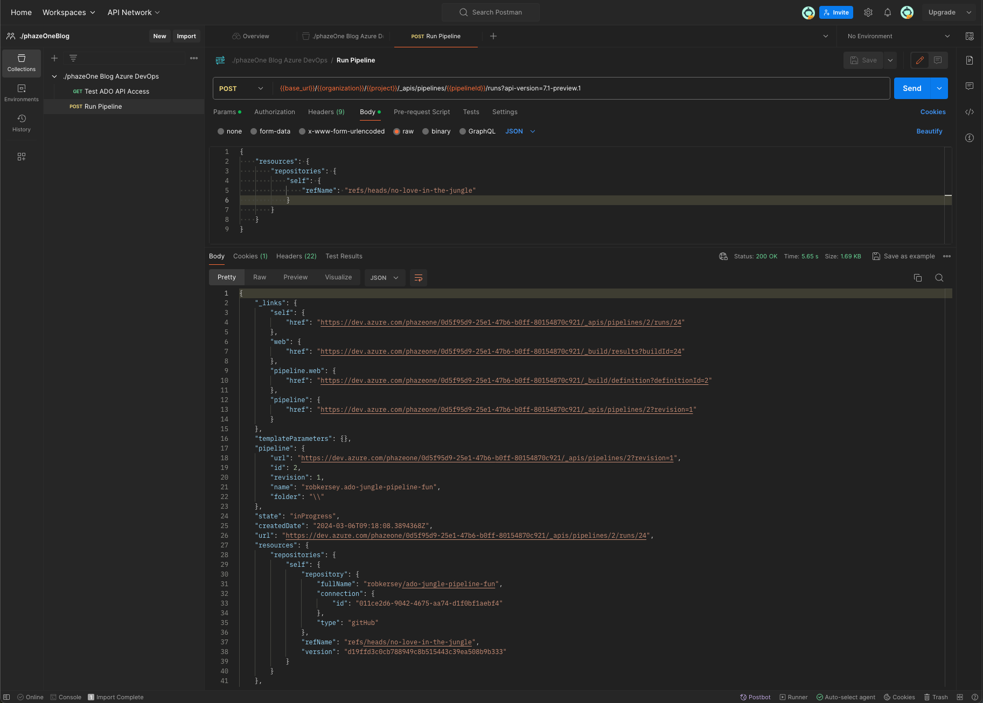Click the Beautify link
This screenshot has height=703, width=983.
[x=930, y=131]
